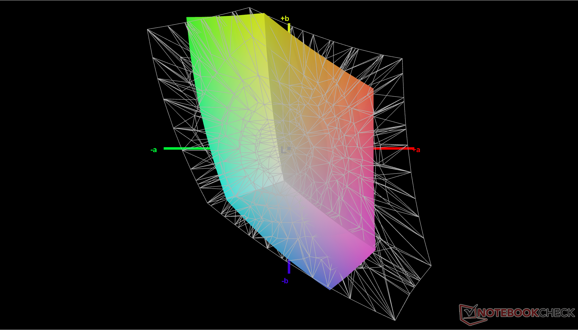Click the -b axis label
Screen dimensions: 578x330
285,281
